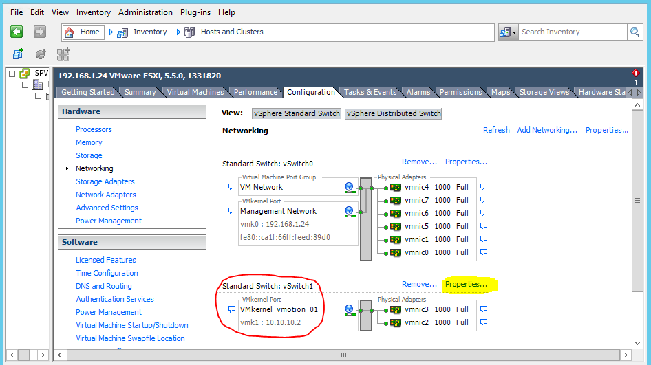
Task: Click the Search Inventory field
Action: (573, 32)
